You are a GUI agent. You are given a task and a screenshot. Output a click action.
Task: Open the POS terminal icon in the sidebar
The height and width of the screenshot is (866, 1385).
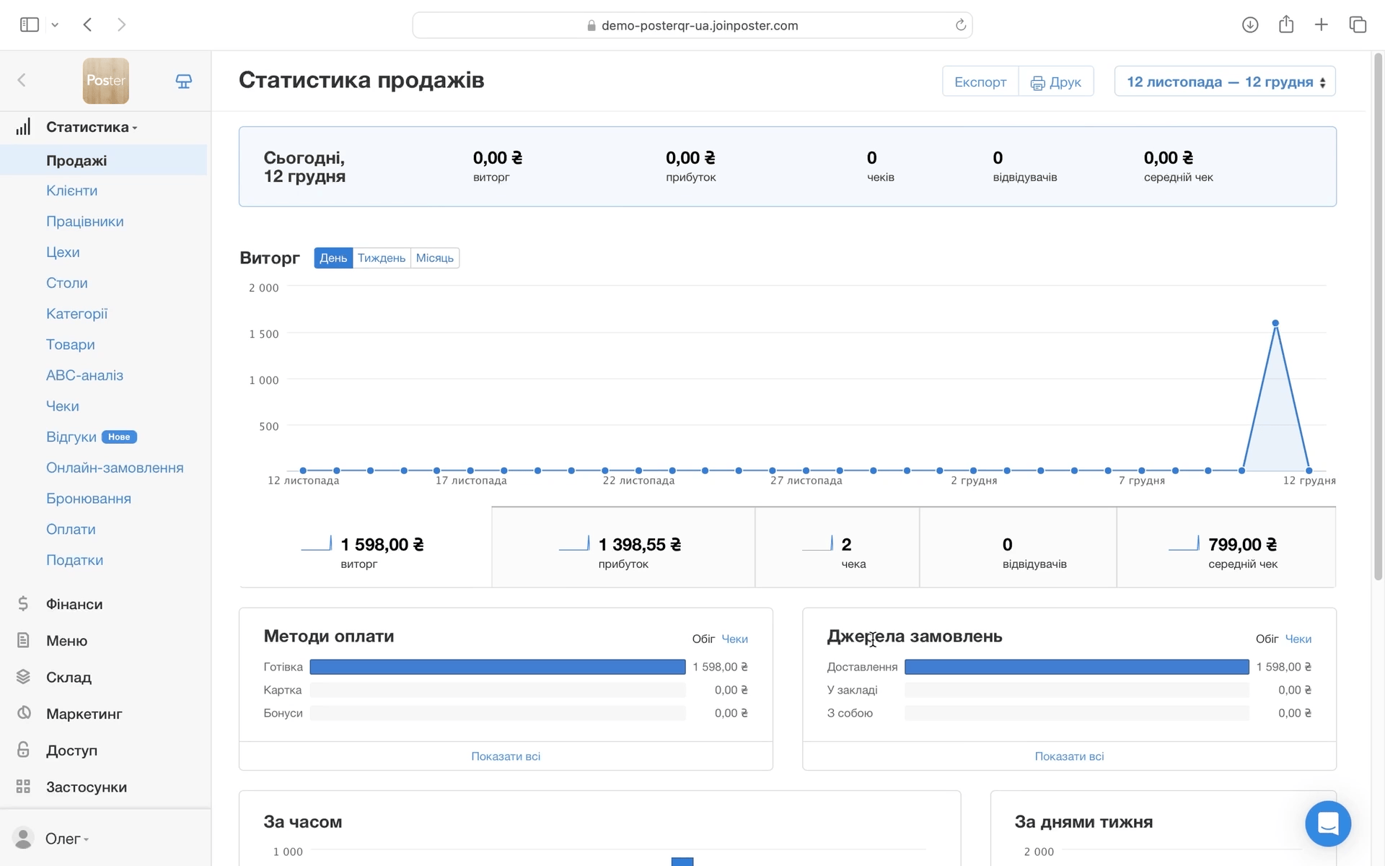[183, 81]
